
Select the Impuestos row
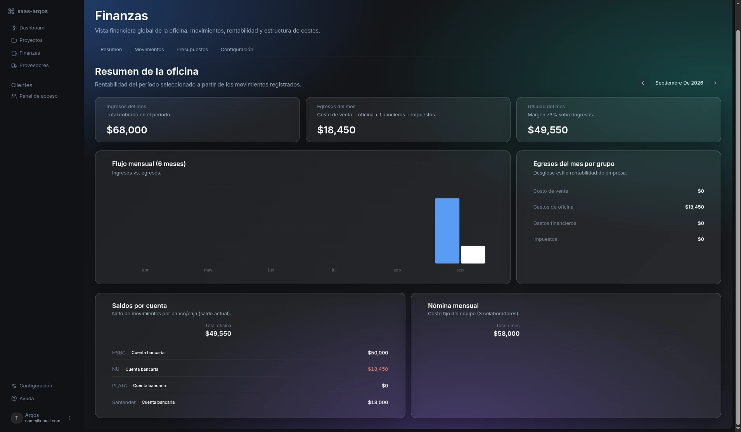(x=619, y=239)
